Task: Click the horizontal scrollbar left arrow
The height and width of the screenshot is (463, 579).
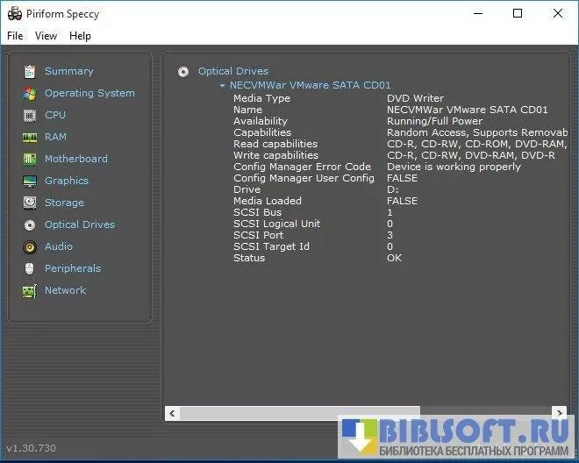Action: (172, 412)
